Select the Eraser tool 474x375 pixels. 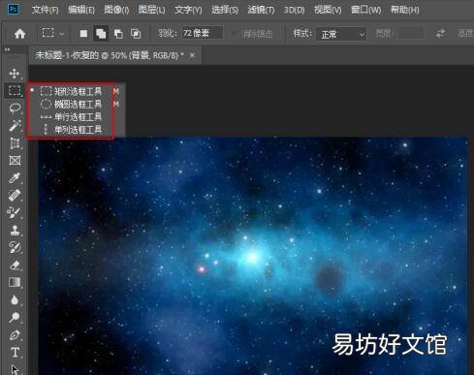15,266
